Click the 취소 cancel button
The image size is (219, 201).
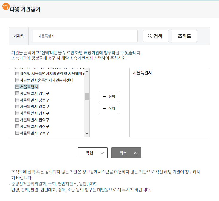pos(126,153)
